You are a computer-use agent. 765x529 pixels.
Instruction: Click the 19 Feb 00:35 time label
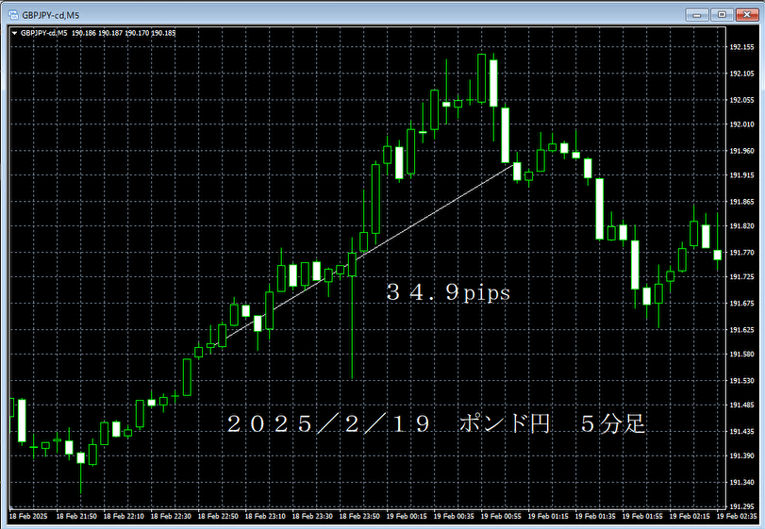454,517
